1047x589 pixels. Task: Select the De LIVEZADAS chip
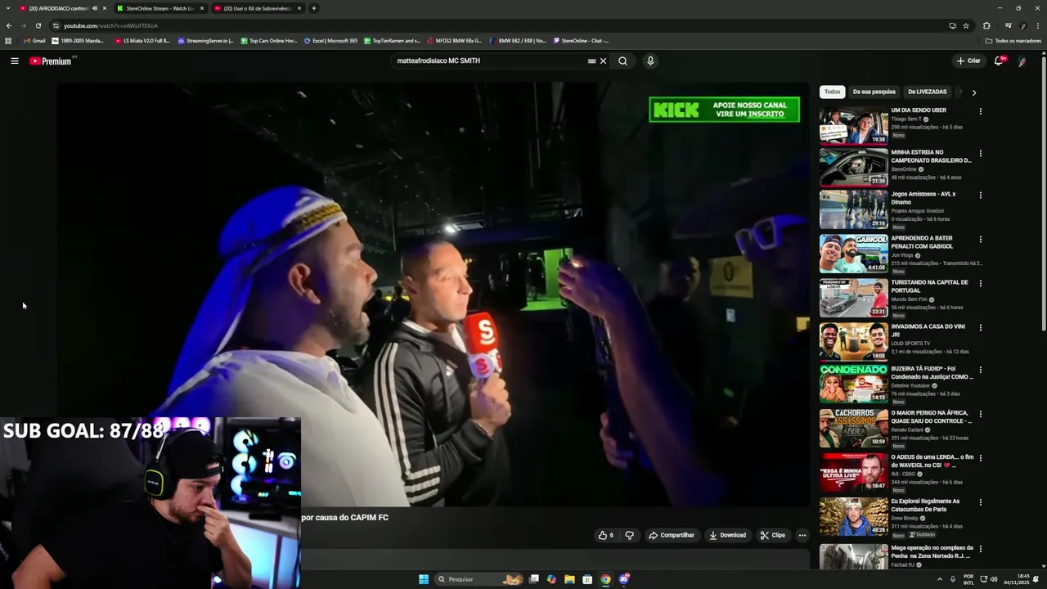tap(927, 92)
